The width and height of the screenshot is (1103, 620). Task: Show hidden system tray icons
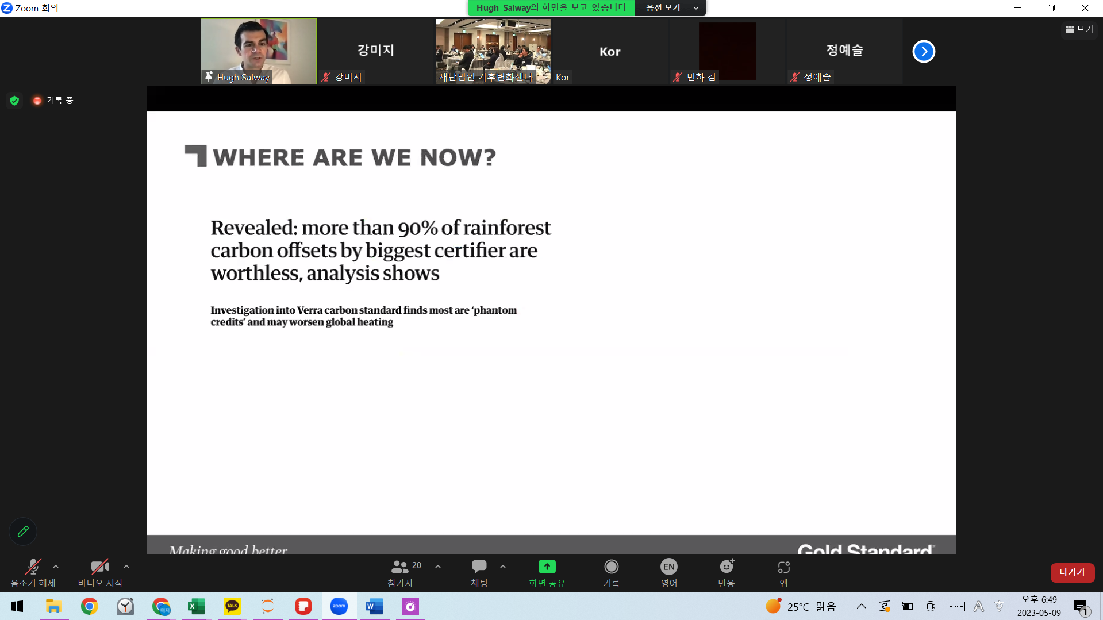click(862, 606)
